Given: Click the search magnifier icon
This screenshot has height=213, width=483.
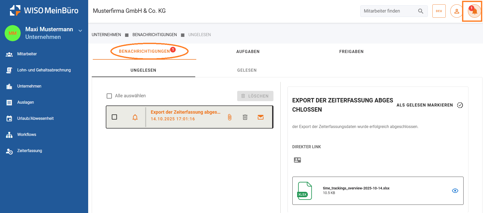Looking at the screenshot, I should click(420, 11).
